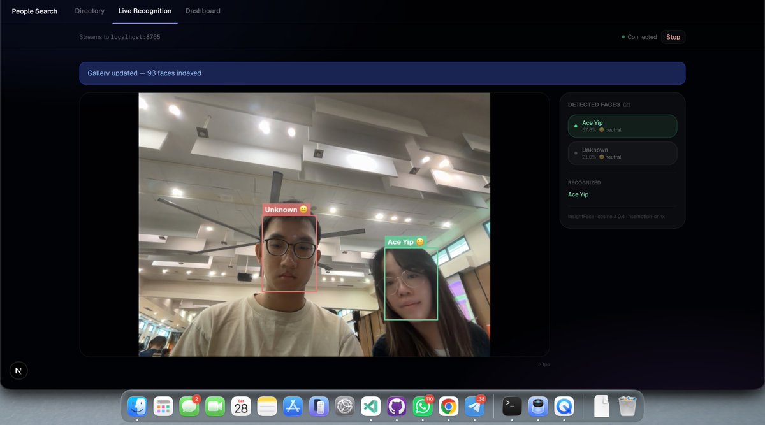Click the People Search title

tap(34, 11)
